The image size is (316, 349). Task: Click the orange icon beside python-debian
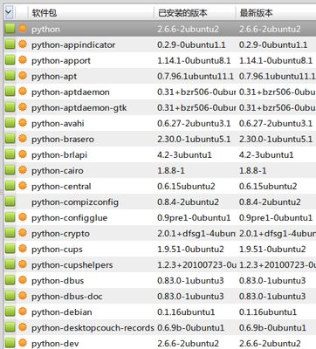[x=23, y=311]
